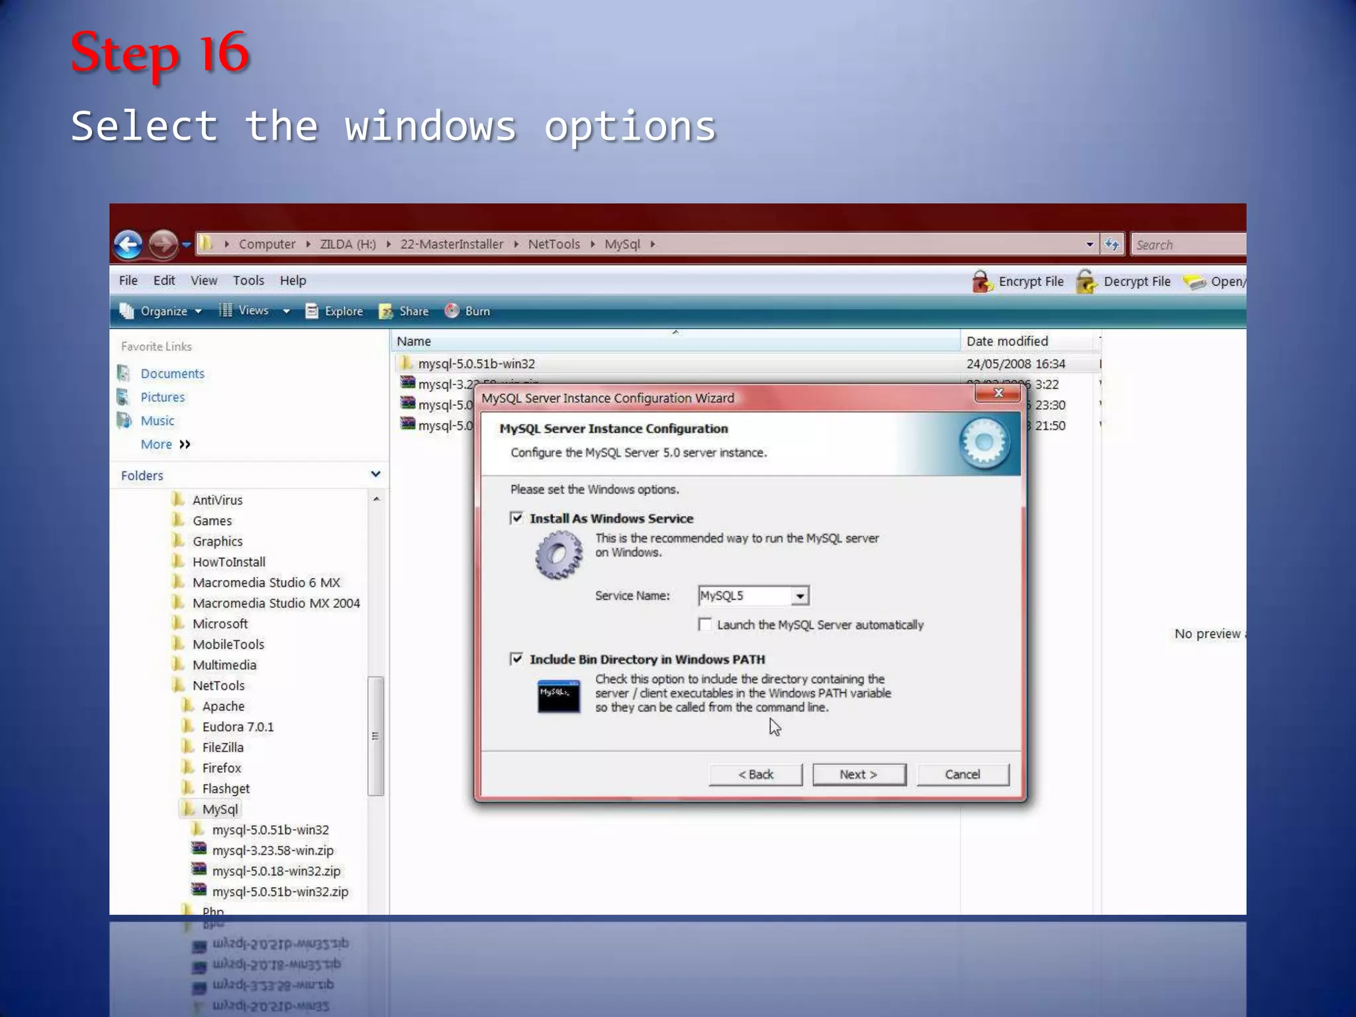The width and height of the screenshot is (1356, 1017).
Task: Select the AntiVirus folder in the tree
Action: coord(217,500)
